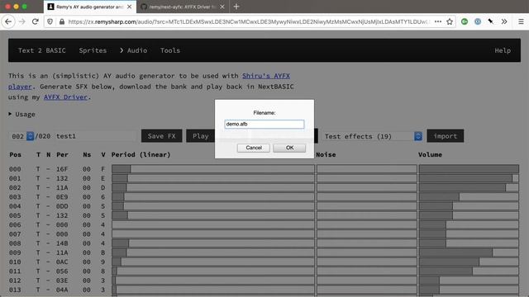The width and height of the screenshot is (529, 297).
Task: Go back with the browser back arrow
Action: [x=8, y=21]
